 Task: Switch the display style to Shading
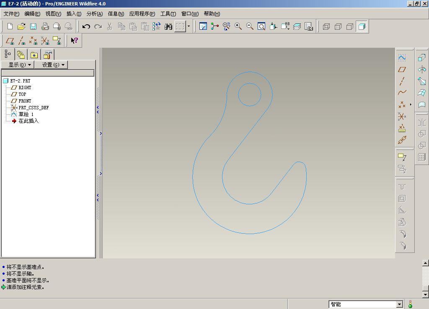coord(362,26)
